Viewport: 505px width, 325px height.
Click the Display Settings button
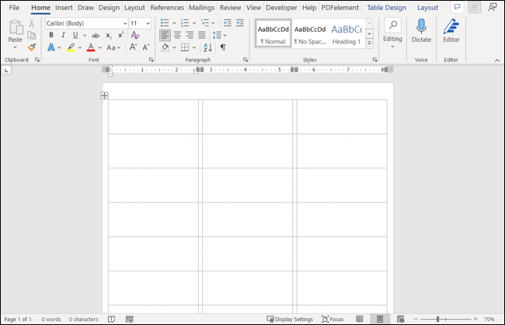click(x=290, y=319)
